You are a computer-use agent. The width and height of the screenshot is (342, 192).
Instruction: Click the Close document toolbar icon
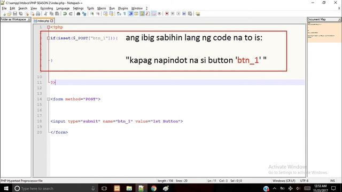click(x=27, y=14)
